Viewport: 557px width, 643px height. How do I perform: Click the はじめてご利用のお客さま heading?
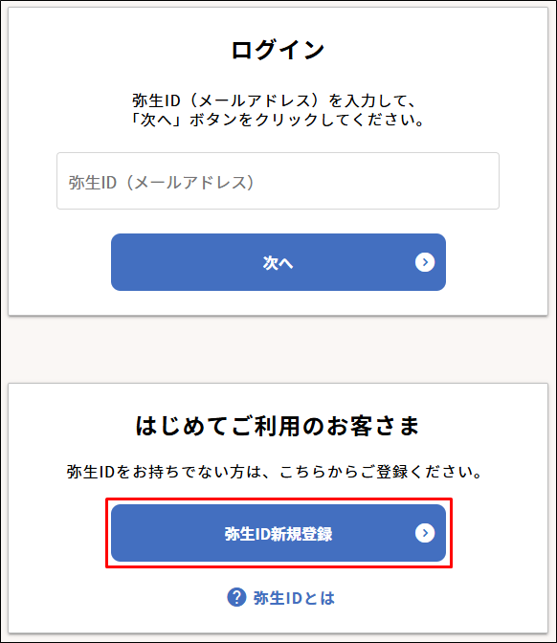point(278,425)
